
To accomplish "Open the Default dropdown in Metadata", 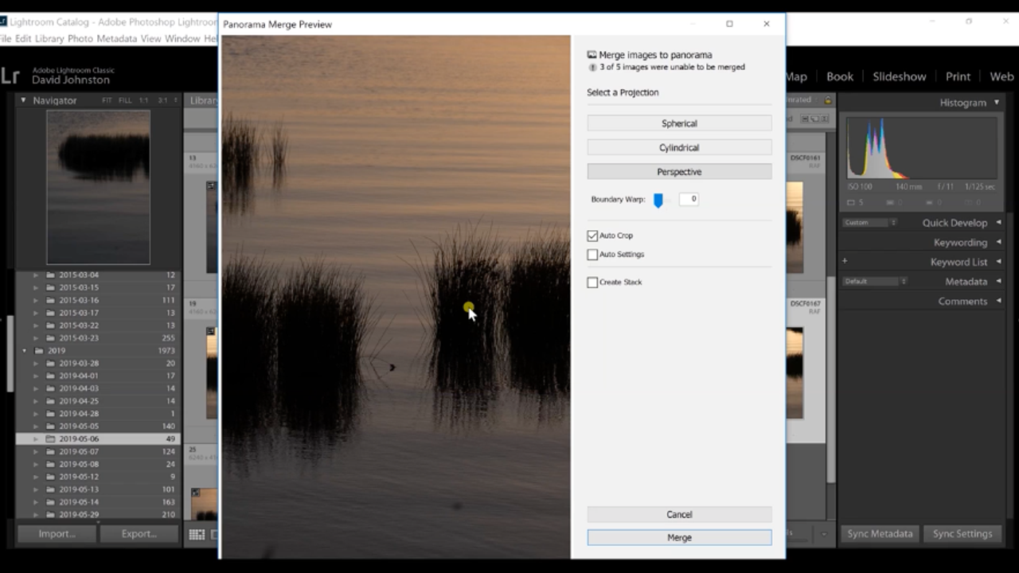I will (875, 282).
